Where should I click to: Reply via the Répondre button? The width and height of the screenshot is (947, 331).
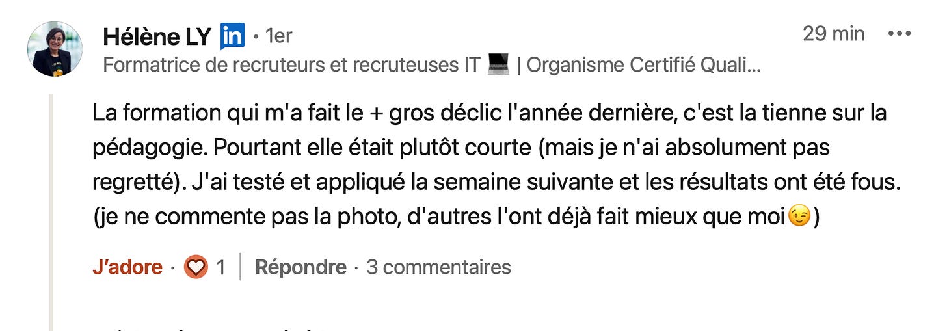[300, 267]
